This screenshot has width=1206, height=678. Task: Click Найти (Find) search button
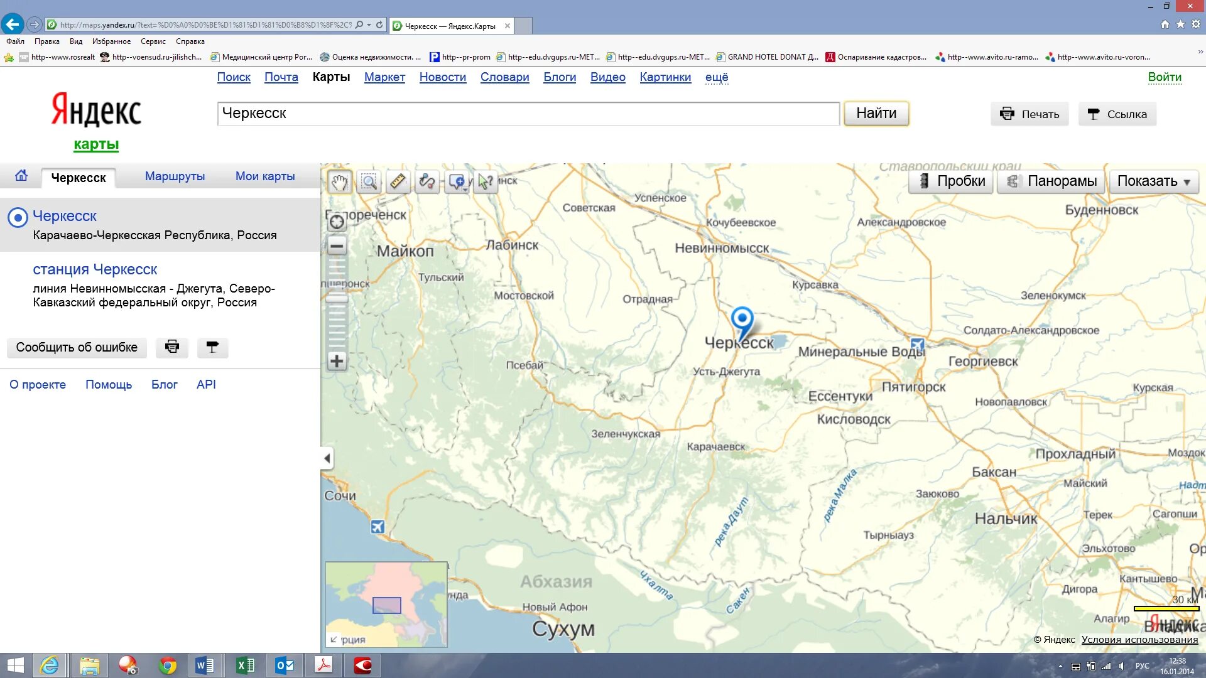tap(876, 114)
